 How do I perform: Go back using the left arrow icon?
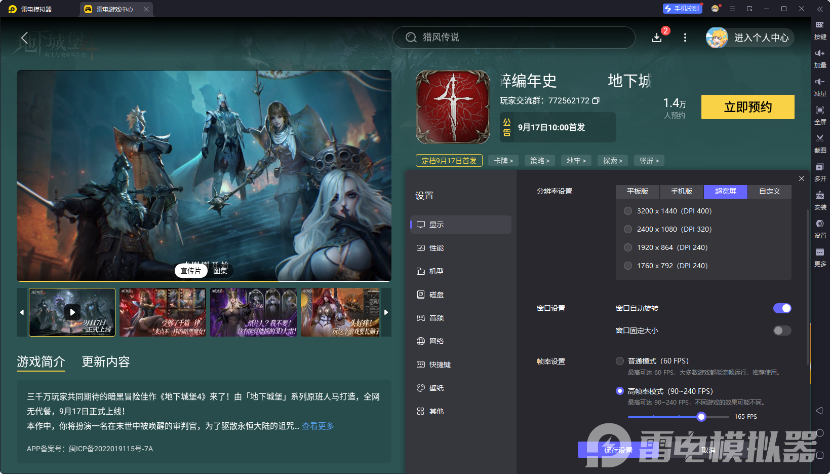[x=24, y=38]
